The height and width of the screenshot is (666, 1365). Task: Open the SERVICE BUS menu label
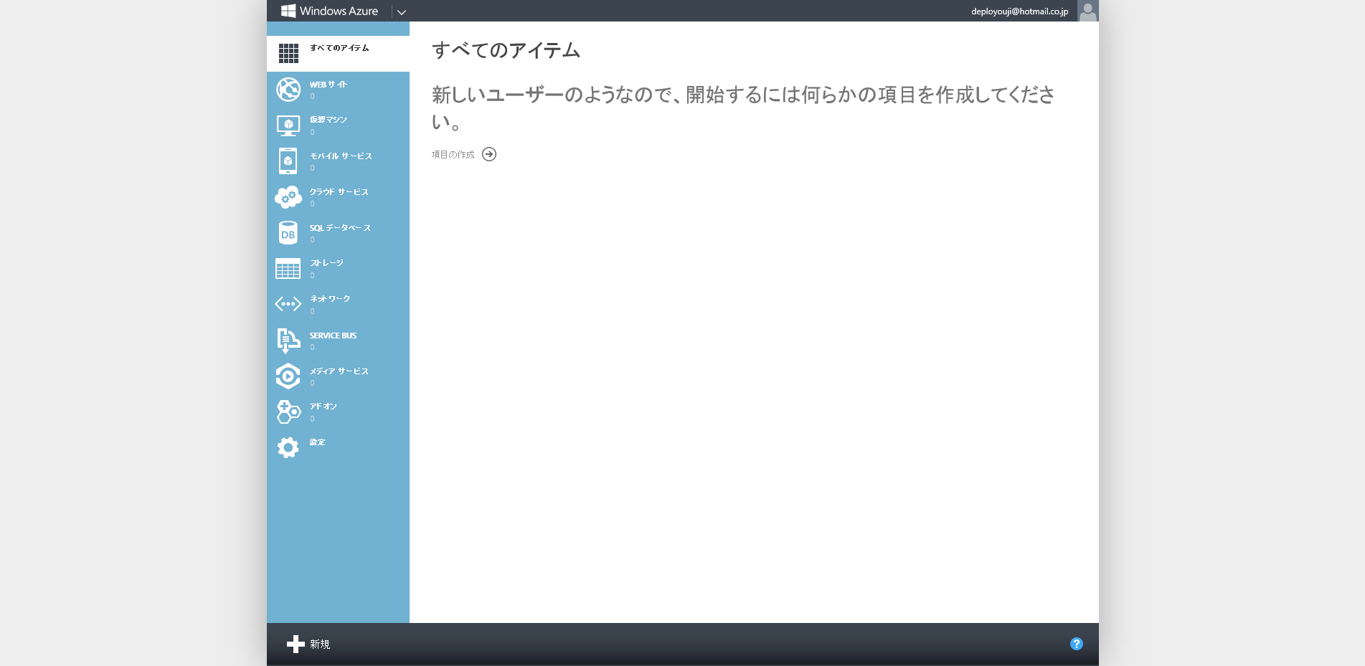333,336
